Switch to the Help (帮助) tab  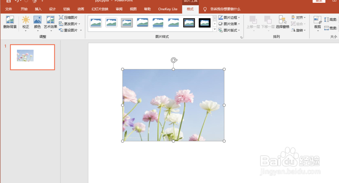(x=147, y=9)
